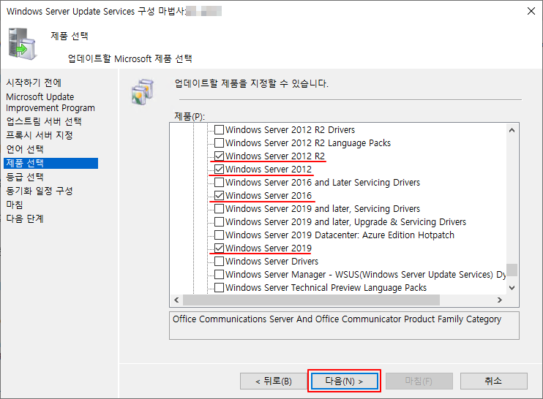Check Windows Server 2012 R2 Language Packs
This screenshot has width=543, height=399.
pyautogui.click(x=219, y=142)
